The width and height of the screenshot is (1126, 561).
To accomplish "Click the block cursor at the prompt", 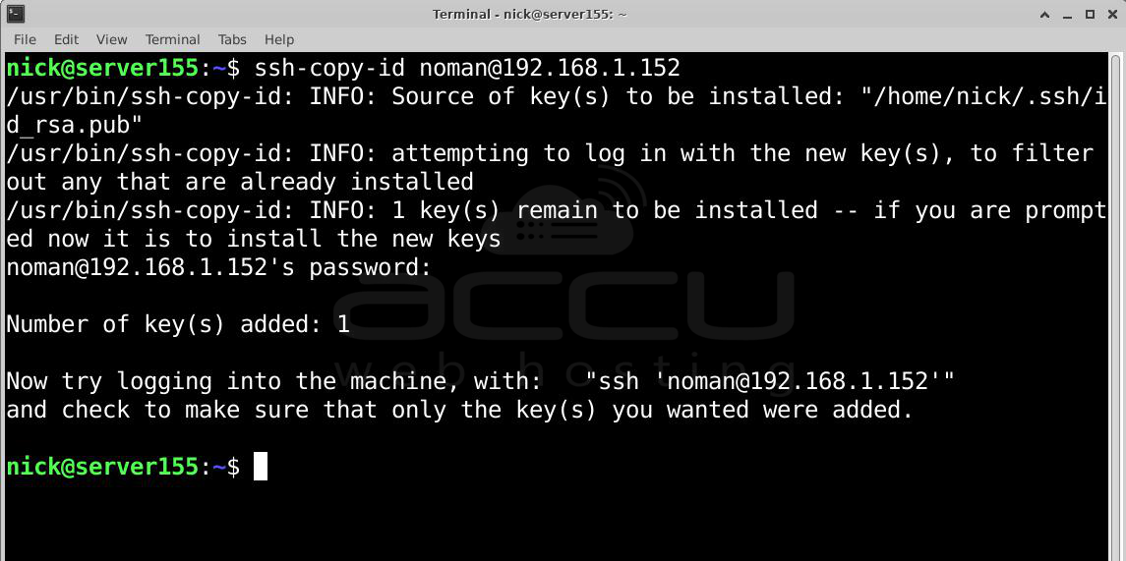I will coord(261,467).
